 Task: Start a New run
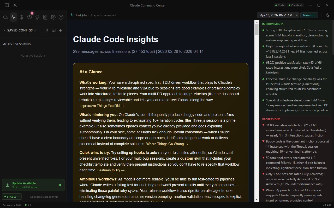pos(309,15)
